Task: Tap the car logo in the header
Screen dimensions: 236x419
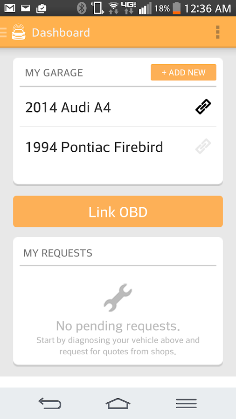Action: click(19, 32)
